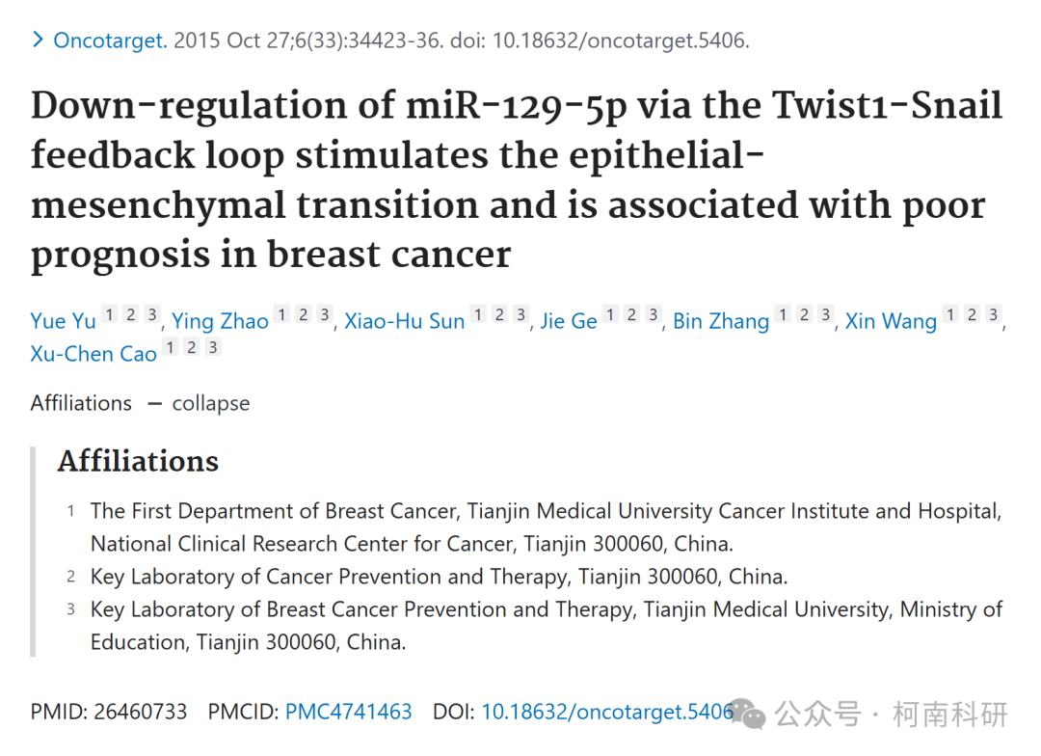1041x756 pixels.
Task: Open the DOI 10.18632/oncotarget.5406 link
Action: (x=607, y=712)
